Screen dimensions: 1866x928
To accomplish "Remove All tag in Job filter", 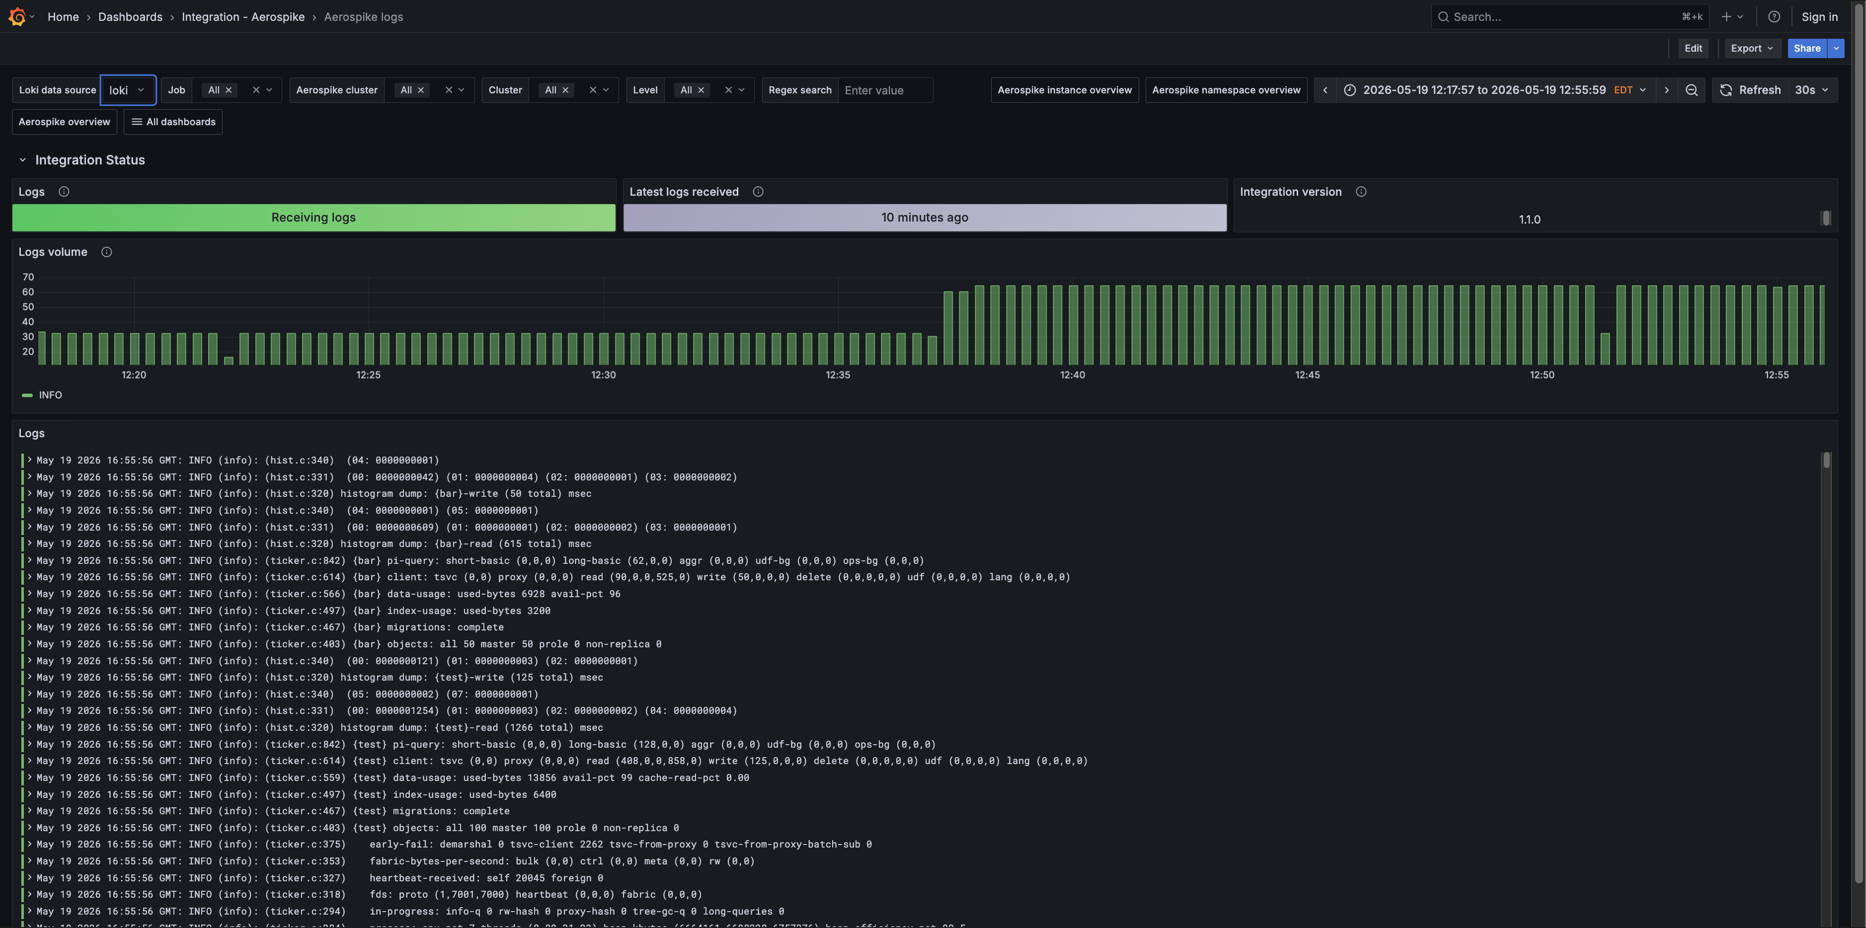I will point(228,90).
